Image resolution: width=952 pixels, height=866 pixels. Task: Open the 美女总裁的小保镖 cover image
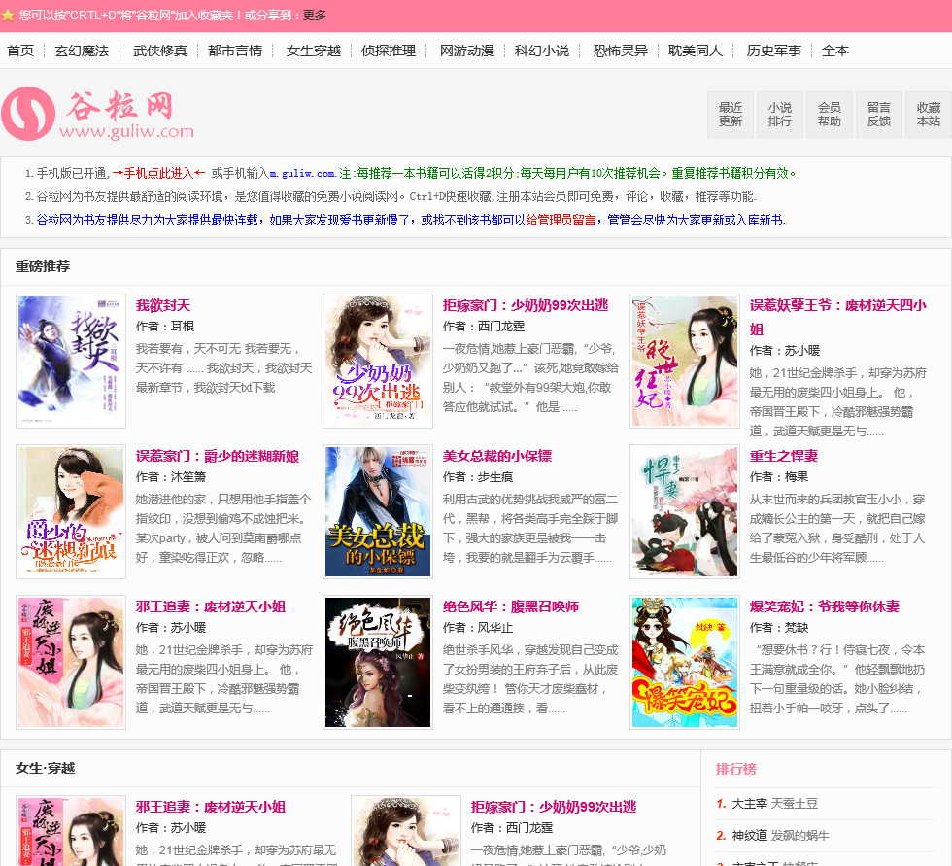pyautogui.click(x=378, y=512)
